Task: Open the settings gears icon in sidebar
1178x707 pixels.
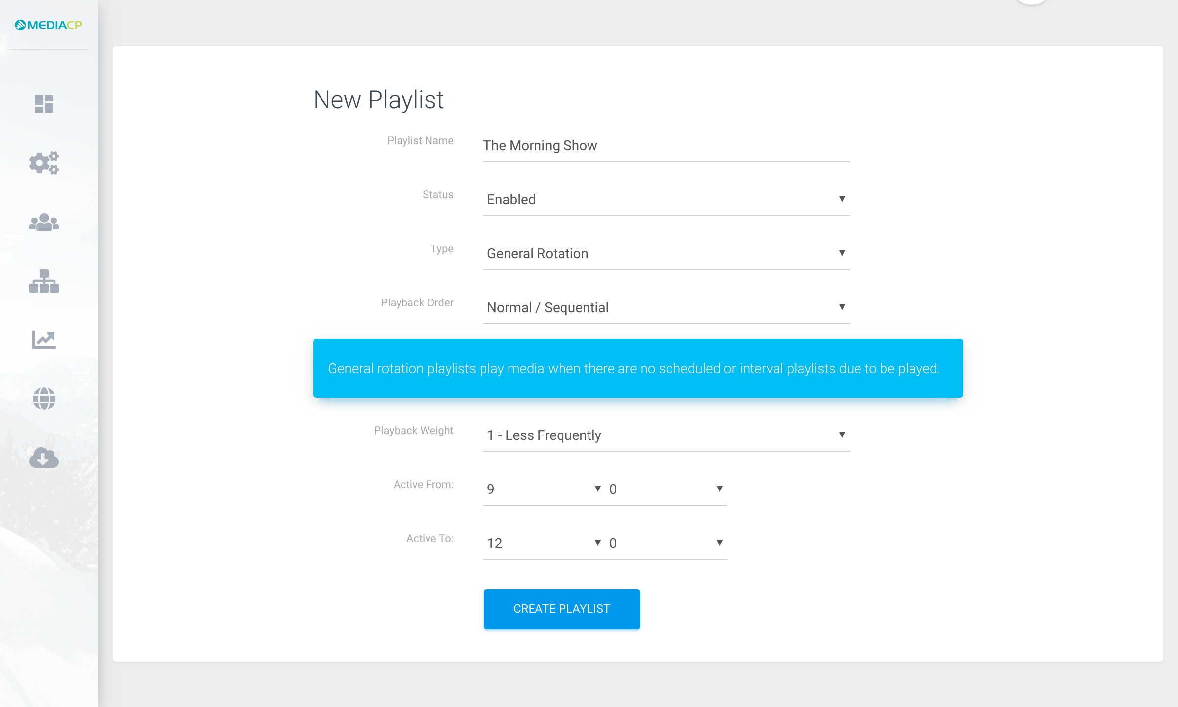Action: coord(44,163)
